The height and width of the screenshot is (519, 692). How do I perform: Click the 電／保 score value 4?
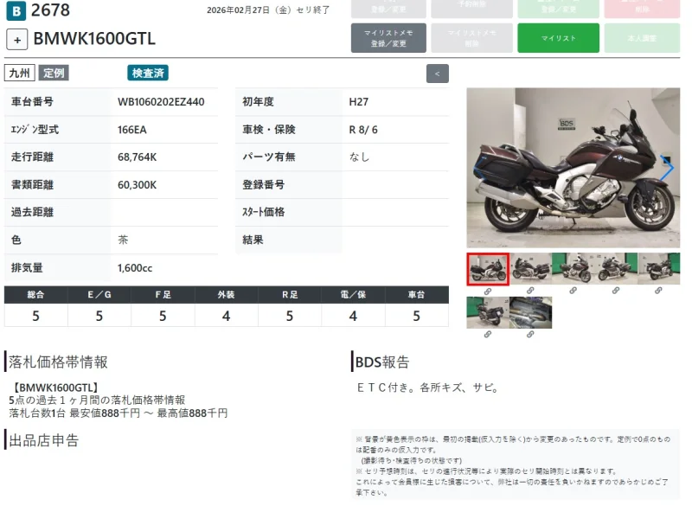pos(353,316)
